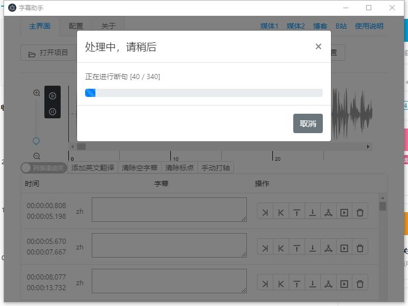Screen dimensions: 408x306
Task: Click the merge-down icon in the second row
Action: [313, 248]
